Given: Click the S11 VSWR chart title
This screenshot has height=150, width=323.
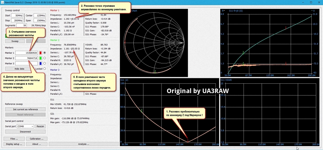Looking at the screenshot, I should click(x=227, y=80).
